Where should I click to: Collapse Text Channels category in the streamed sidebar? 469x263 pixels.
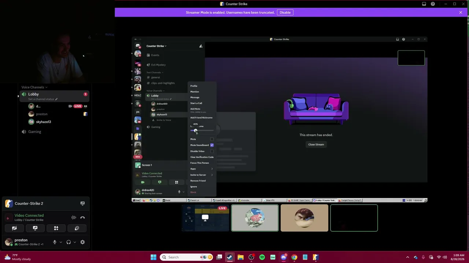(155, 72)
